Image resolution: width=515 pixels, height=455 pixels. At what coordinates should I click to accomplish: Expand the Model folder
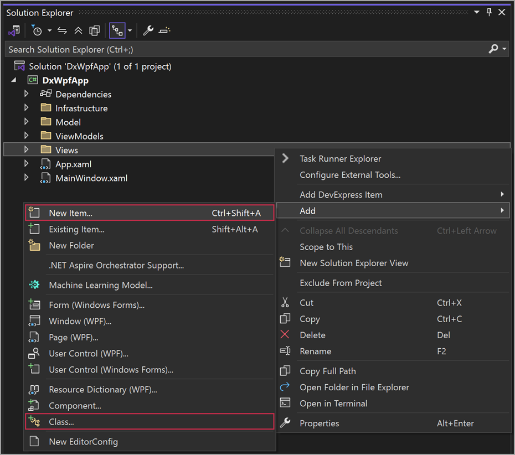pyautogui.click(x=27, y=122)
